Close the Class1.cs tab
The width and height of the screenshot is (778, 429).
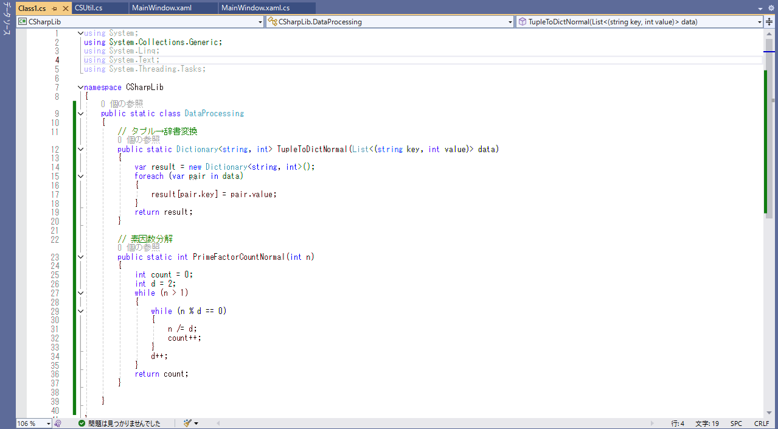(66, 9)
